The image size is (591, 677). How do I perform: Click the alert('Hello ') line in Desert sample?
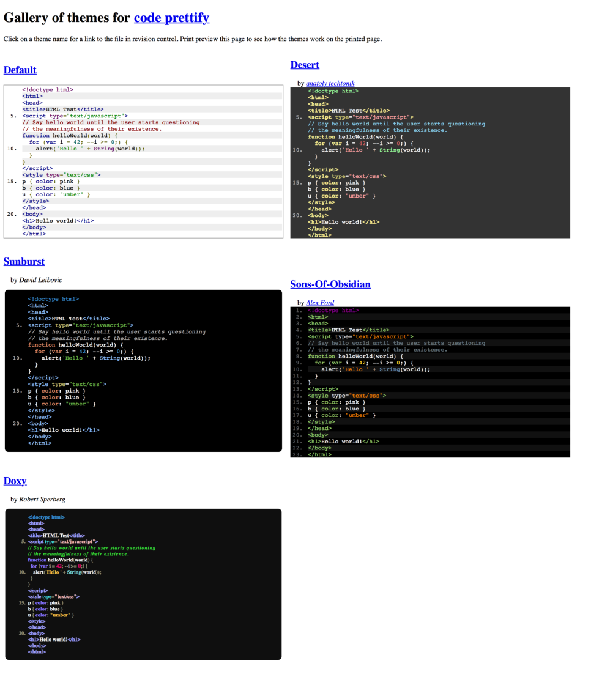point(376,150)
